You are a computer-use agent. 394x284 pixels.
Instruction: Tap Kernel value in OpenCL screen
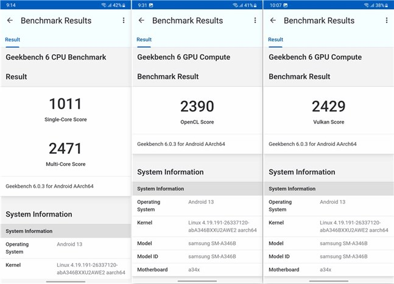coord(222,226)
